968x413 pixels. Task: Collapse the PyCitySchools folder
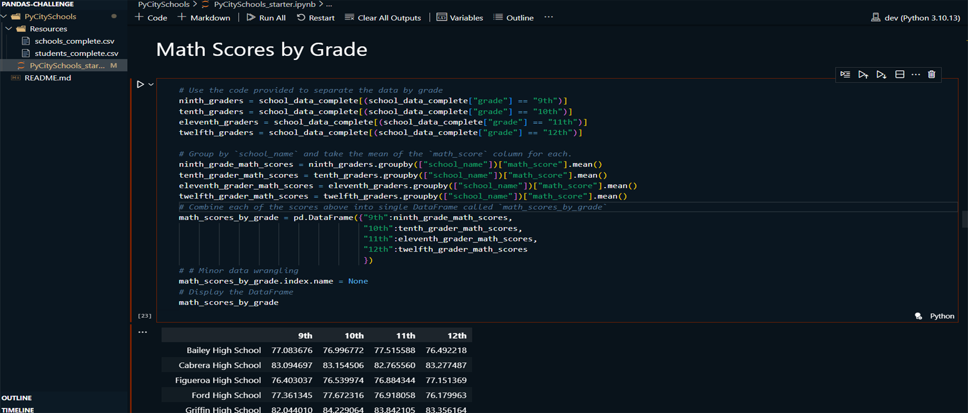5,17
